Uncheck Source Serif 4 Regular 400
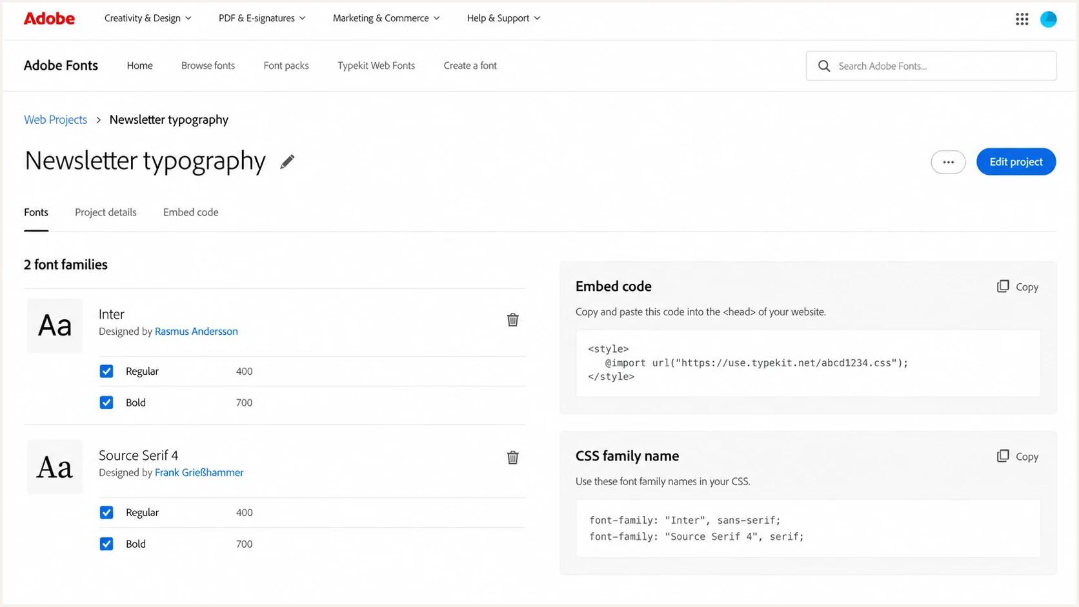The image size is (1079, 607). pos(106,513)
